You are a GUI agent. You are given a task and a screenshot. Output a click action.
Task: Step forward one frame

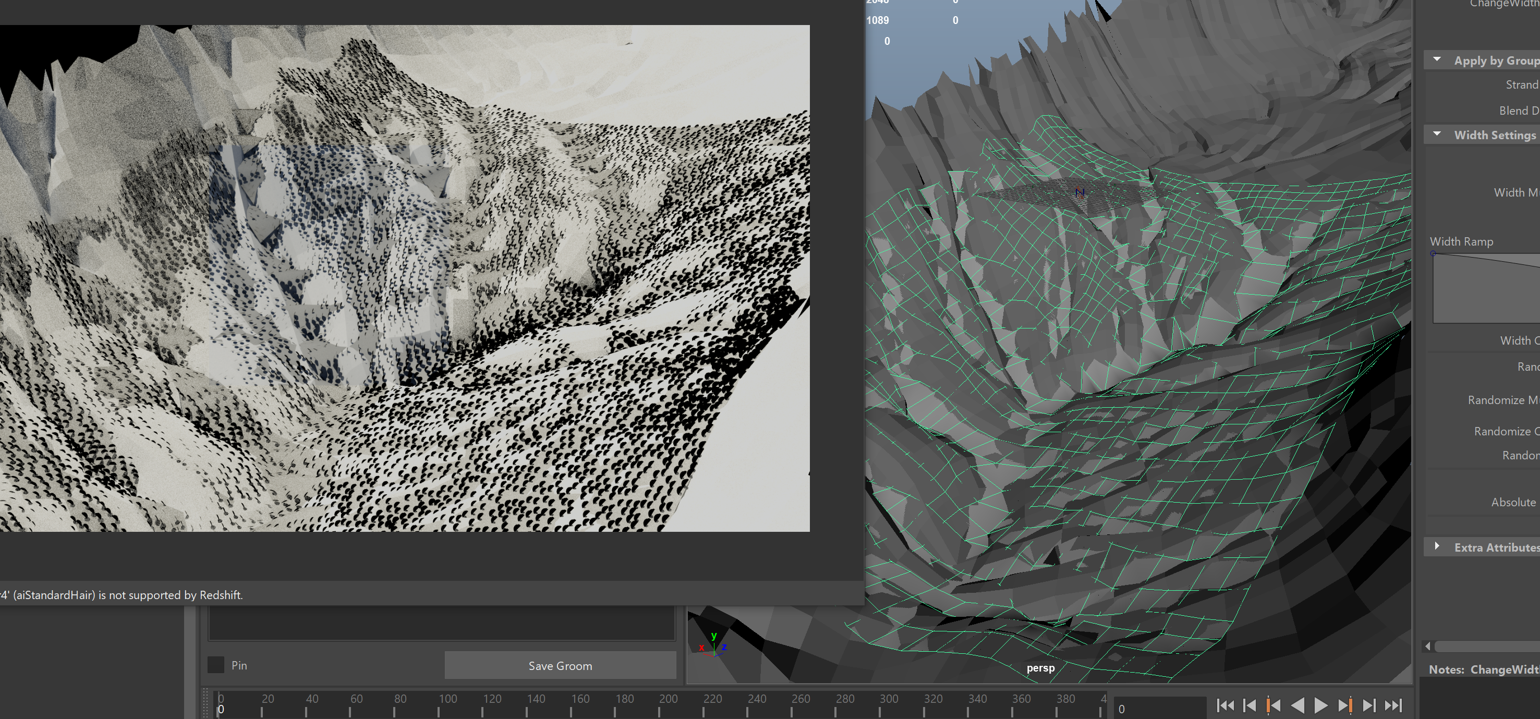click(x=1369, y=705)
